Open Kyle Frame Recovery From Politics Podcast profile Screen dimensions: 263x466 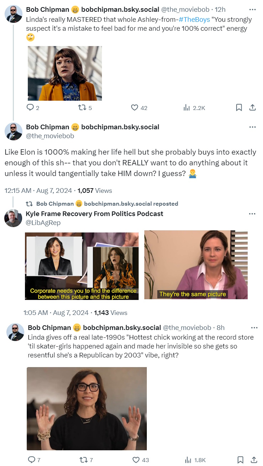94,214
